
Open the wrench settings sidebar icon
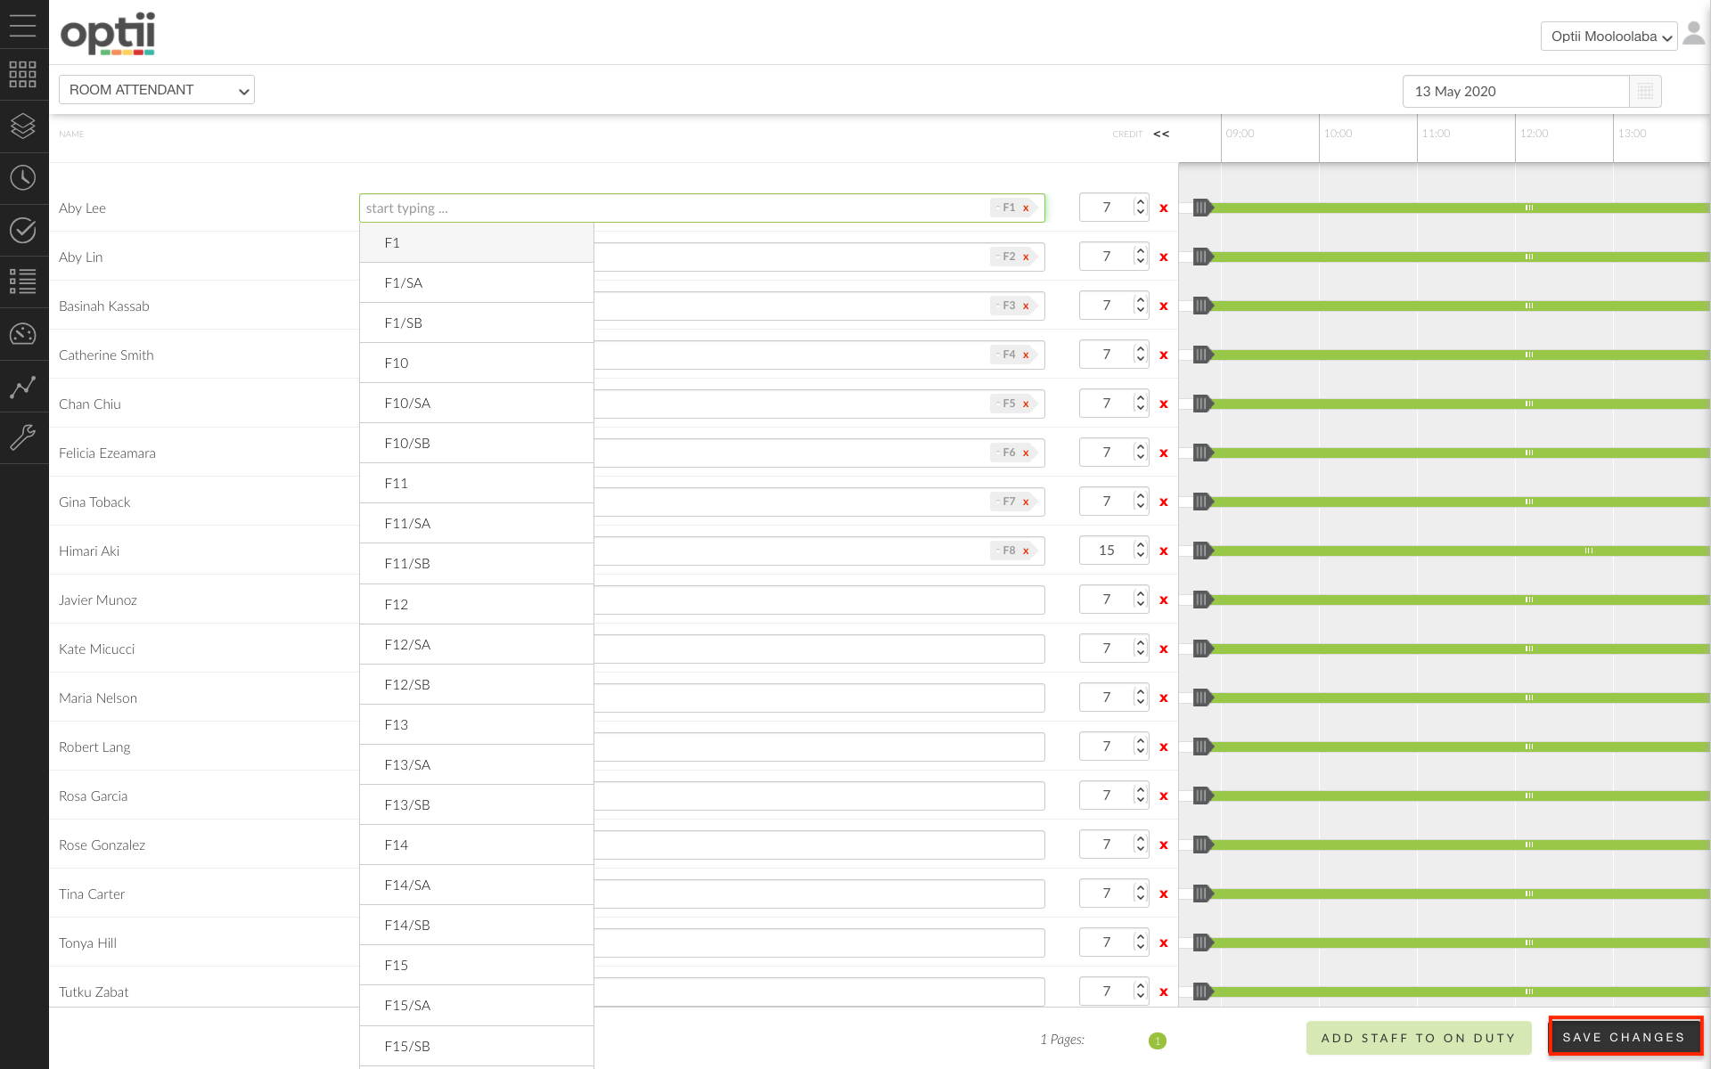pyautogui.click(x=23, y=437)
